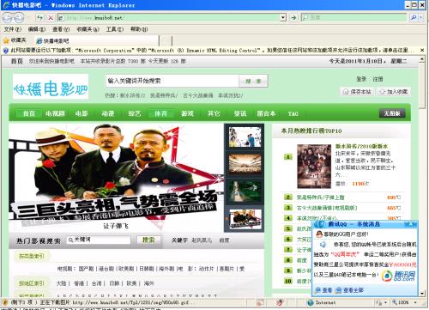Viewport: 429px width, 310px height.
Task: Click the red Stop loading icon
Action: click(x=51, y=18)
